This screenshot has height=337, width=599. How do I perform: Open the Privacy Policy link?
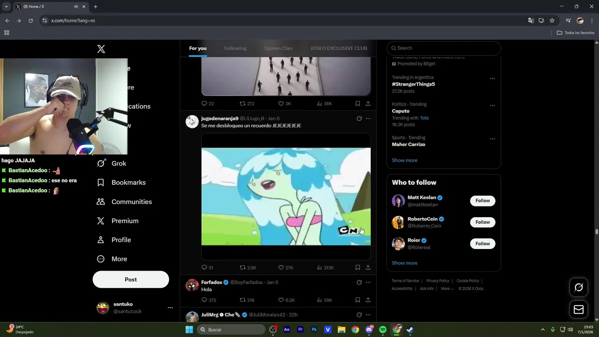438,281
